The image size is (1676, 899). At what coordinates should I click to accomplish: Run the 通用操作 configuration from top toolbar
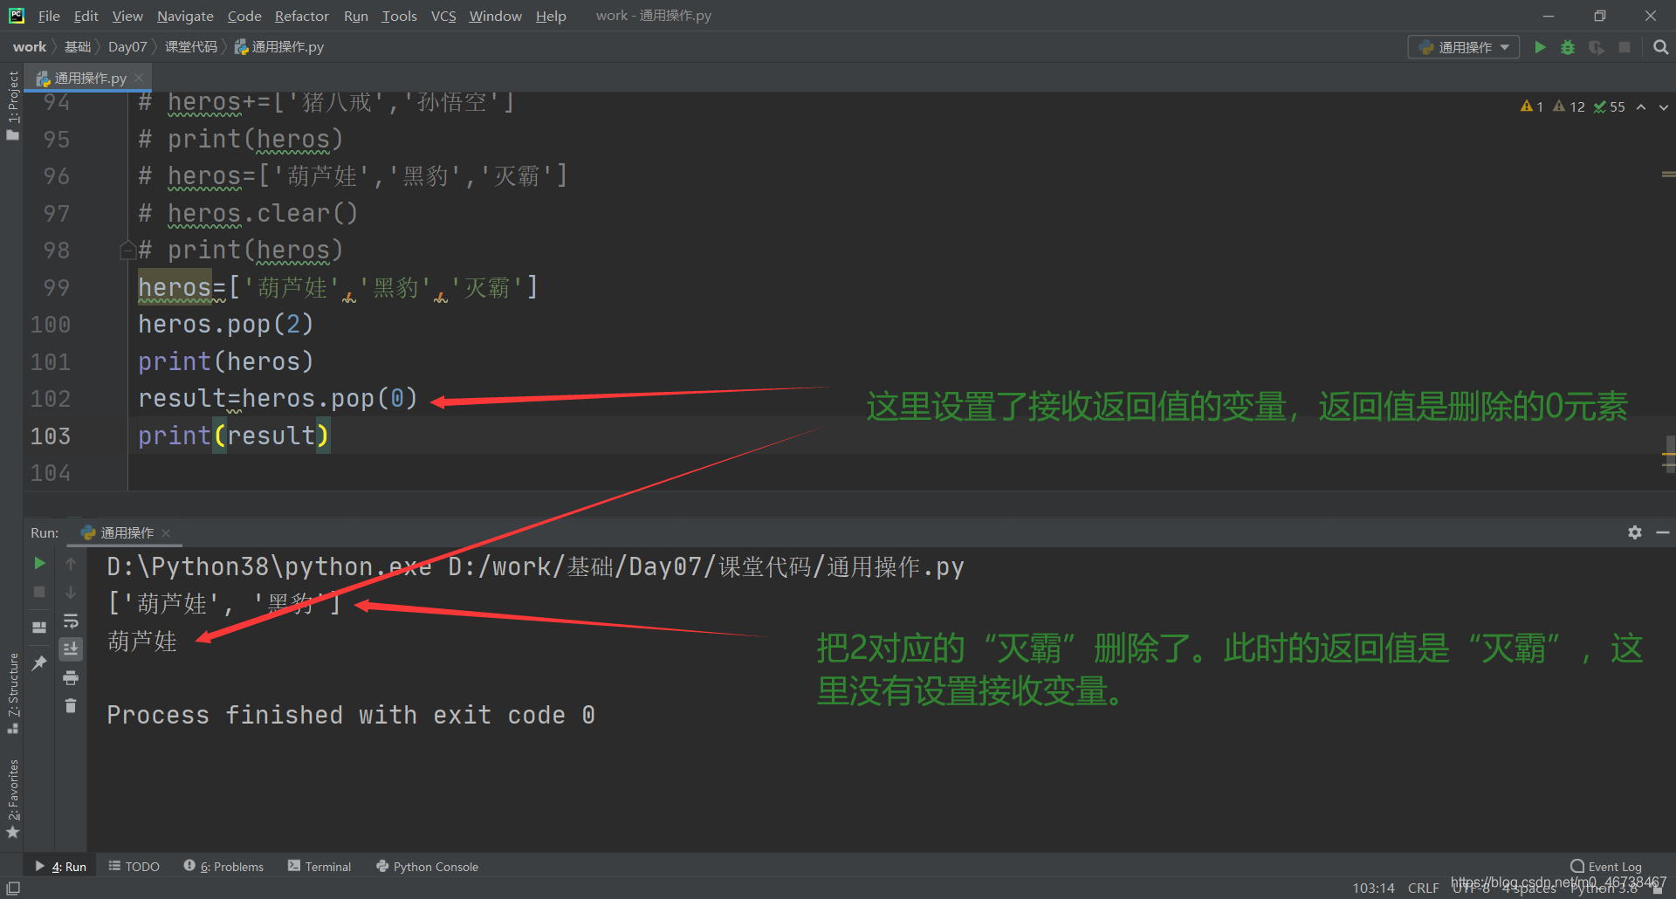point(1540,47)
